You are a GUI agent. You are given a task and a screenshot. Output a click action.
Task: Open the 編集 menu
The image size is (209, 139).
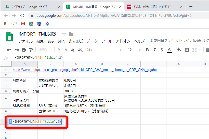tap(40, 41)
